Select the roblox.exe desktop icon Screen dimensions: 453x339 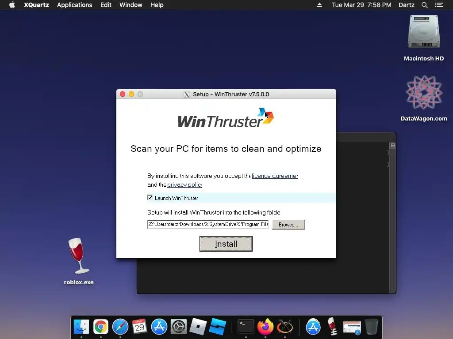tap(79, 256)
